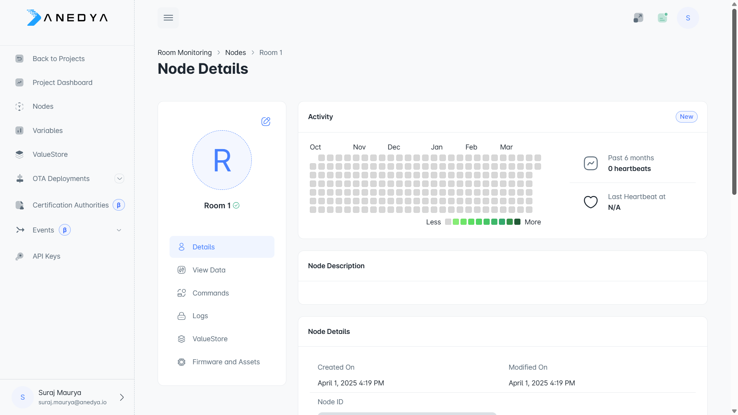Toggle the hamburger sidebar menu button

168,18
